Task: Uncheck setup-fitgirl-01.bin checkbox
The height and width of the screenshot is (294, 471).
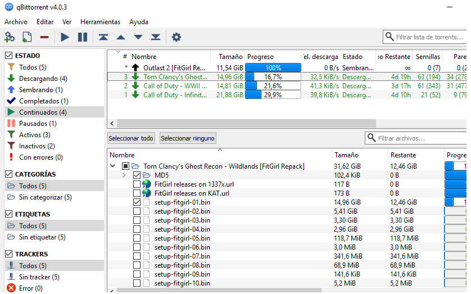Action: point(137,202)
